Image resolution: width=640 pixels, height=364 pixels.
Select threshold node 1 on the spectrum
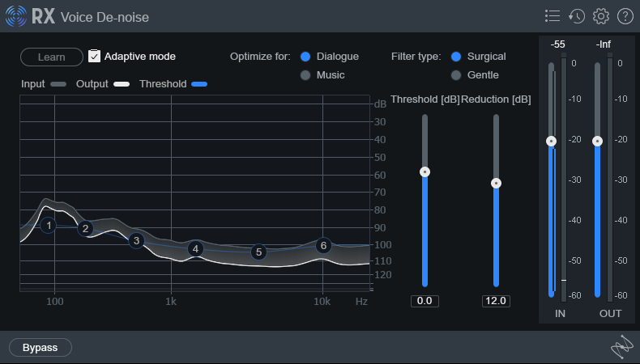49,226
